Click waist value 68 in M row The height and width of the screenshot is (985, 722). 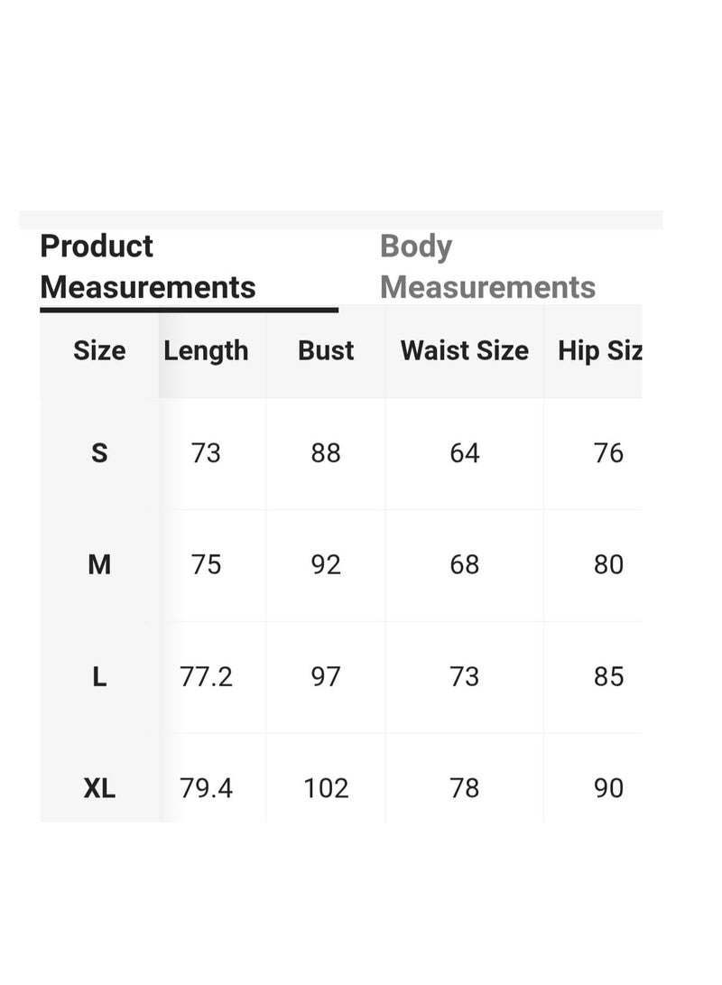pyautogui.click(x=465, y=565)
